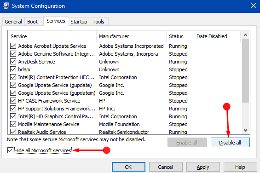Uncheck Adobe Acrobat Update Service
The width and height of the screenshot is (260, 173).
[13, 46]
